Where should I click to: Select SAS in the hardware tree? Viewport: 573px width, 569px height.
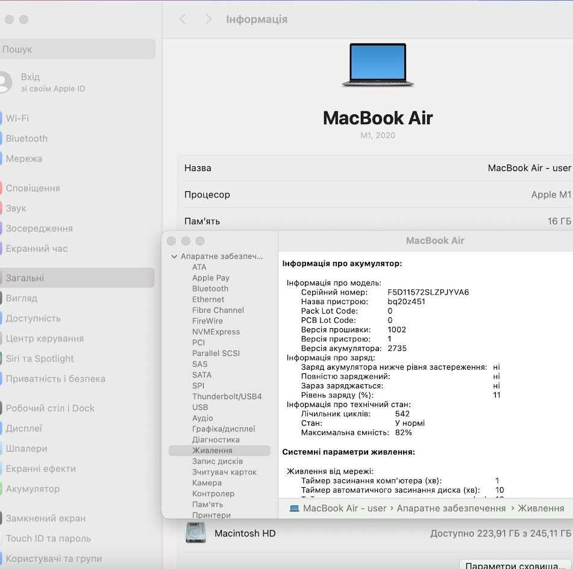click(x=200, y=364)
